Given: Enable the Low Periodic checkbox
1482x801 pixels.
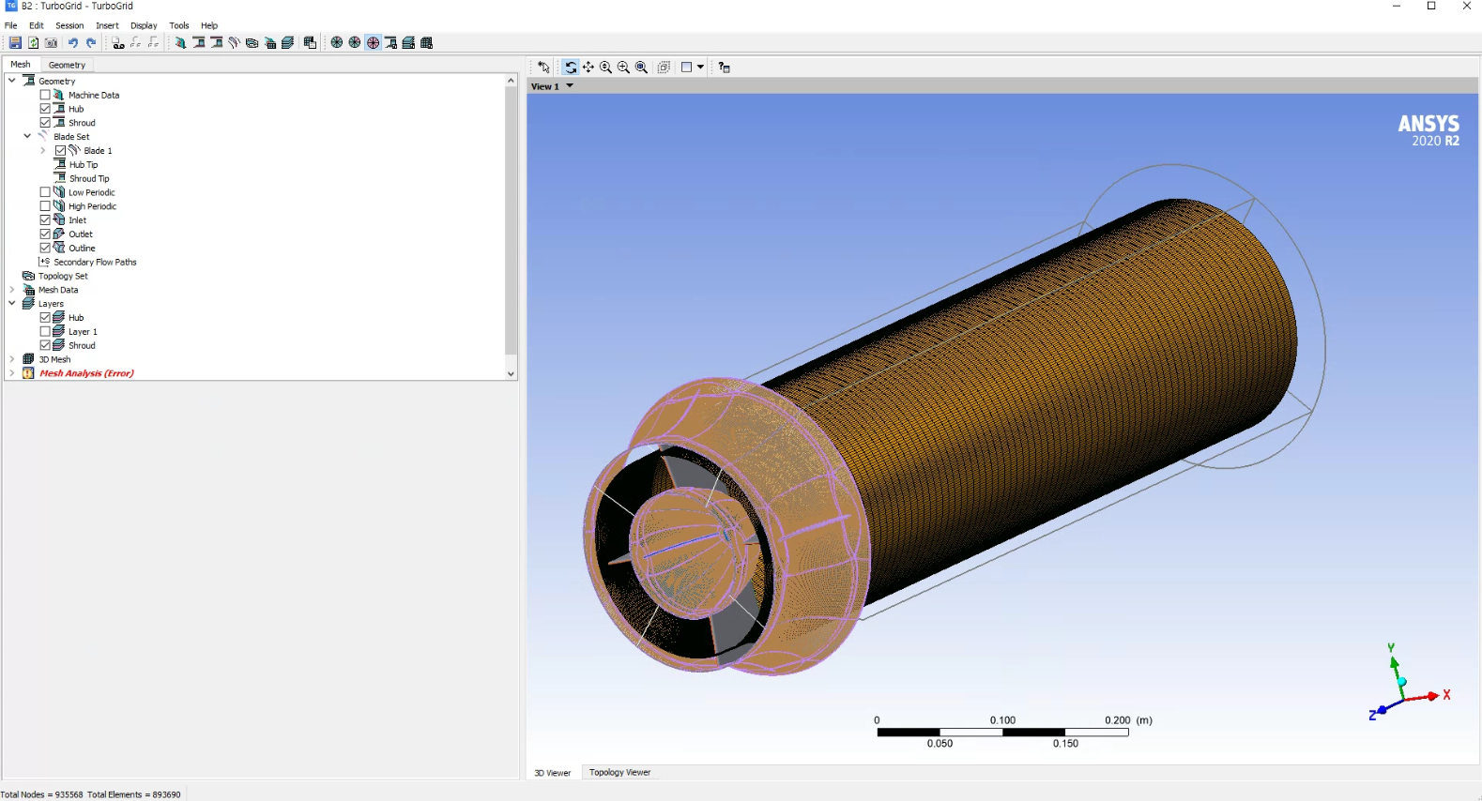Looking at the screenshot, I should coord(45,192).
